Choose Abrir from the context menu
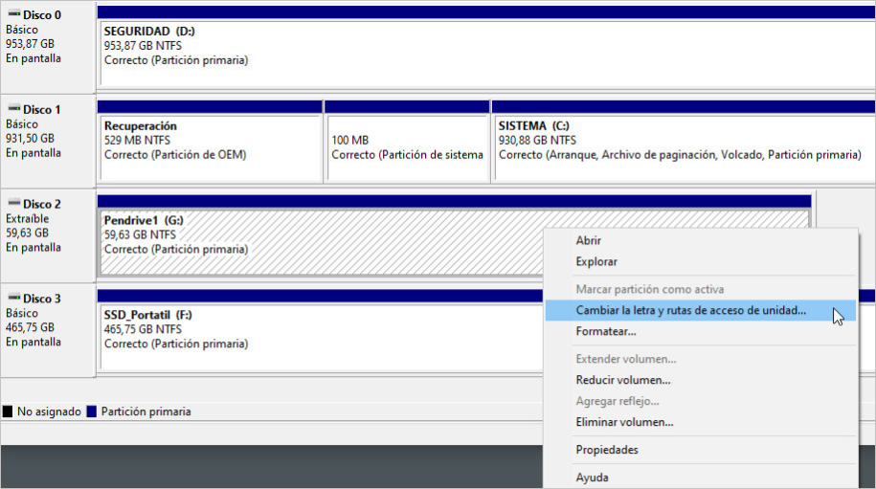Viewport: 876px width, 489px height. (589, 240)
